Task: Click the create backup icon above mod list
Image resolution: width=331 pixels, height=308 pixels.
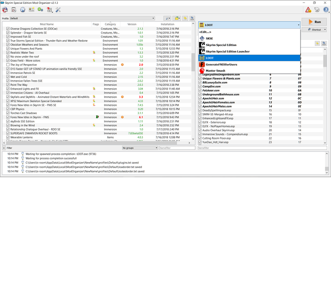Action: [x=192, y=18]
